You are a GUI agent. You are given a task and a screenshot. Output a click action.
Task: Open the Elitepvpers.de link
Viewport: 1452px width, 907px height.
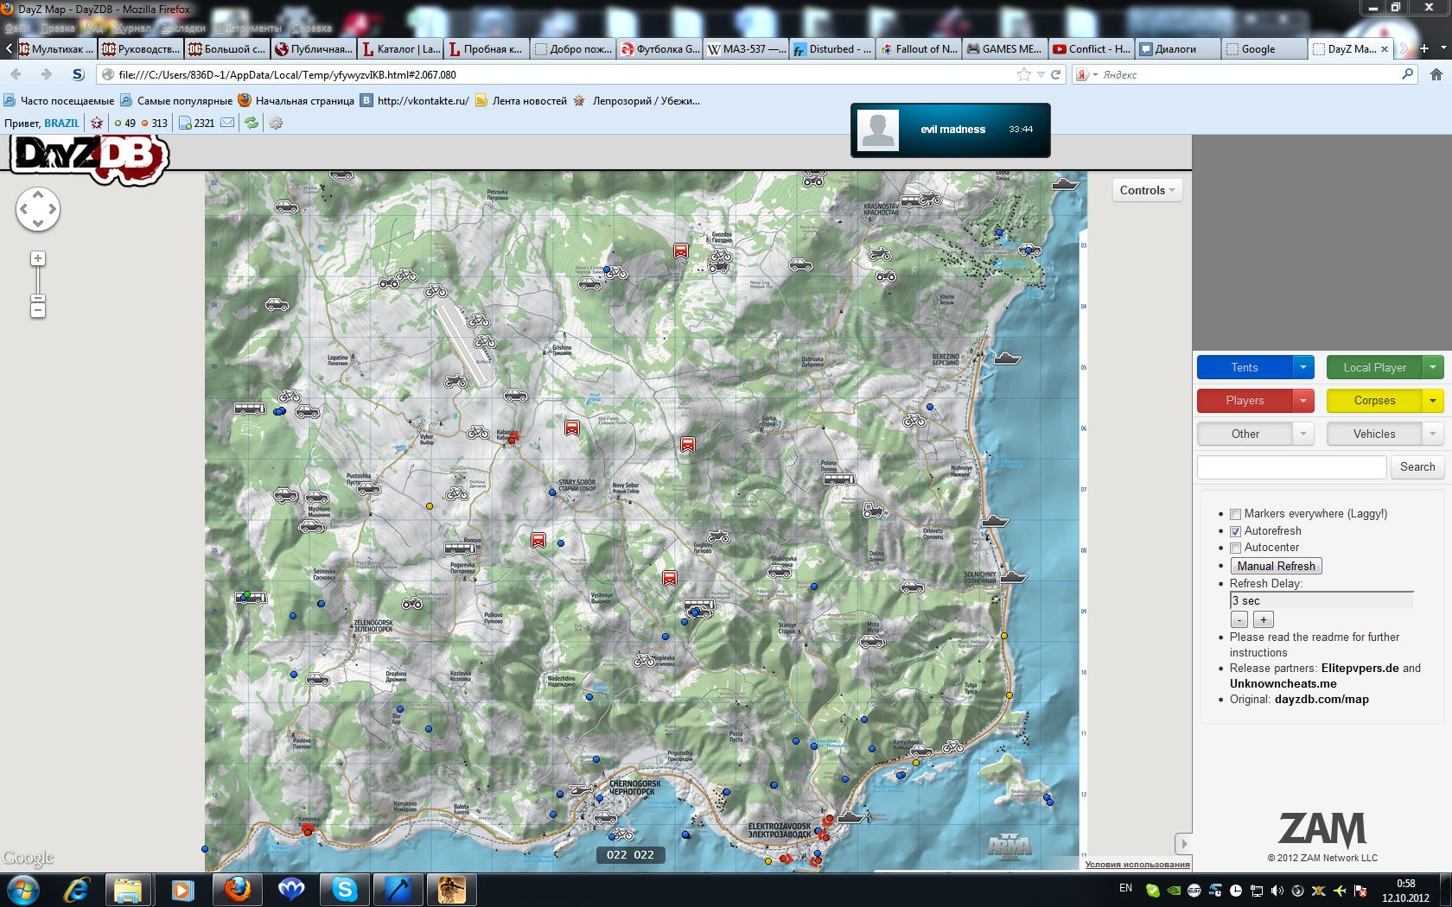[x=1360, y=669]
